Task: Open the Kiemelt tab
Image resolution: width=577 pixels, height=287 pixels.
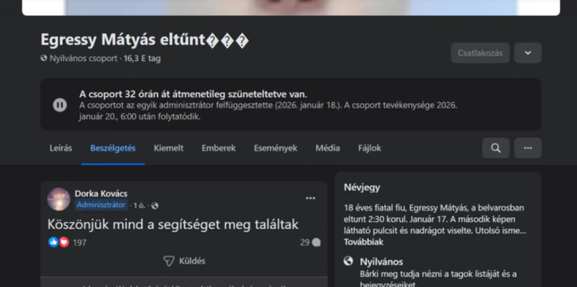Action: point(168,148)
